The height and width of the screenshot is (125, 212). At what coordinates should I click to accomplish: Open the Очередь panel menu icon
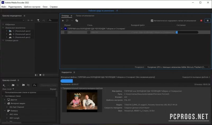point(71,16)
